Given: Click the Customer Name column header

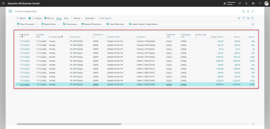Looking at the screenshot, I should 113,37.
